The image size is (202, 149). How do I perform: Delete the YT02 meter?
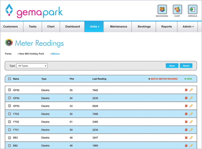point(186,122)
